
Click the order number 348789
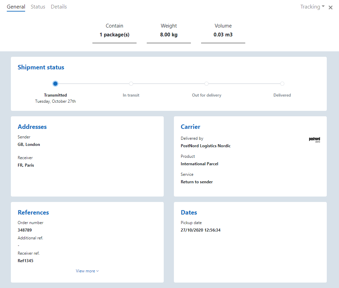point(25,230)
